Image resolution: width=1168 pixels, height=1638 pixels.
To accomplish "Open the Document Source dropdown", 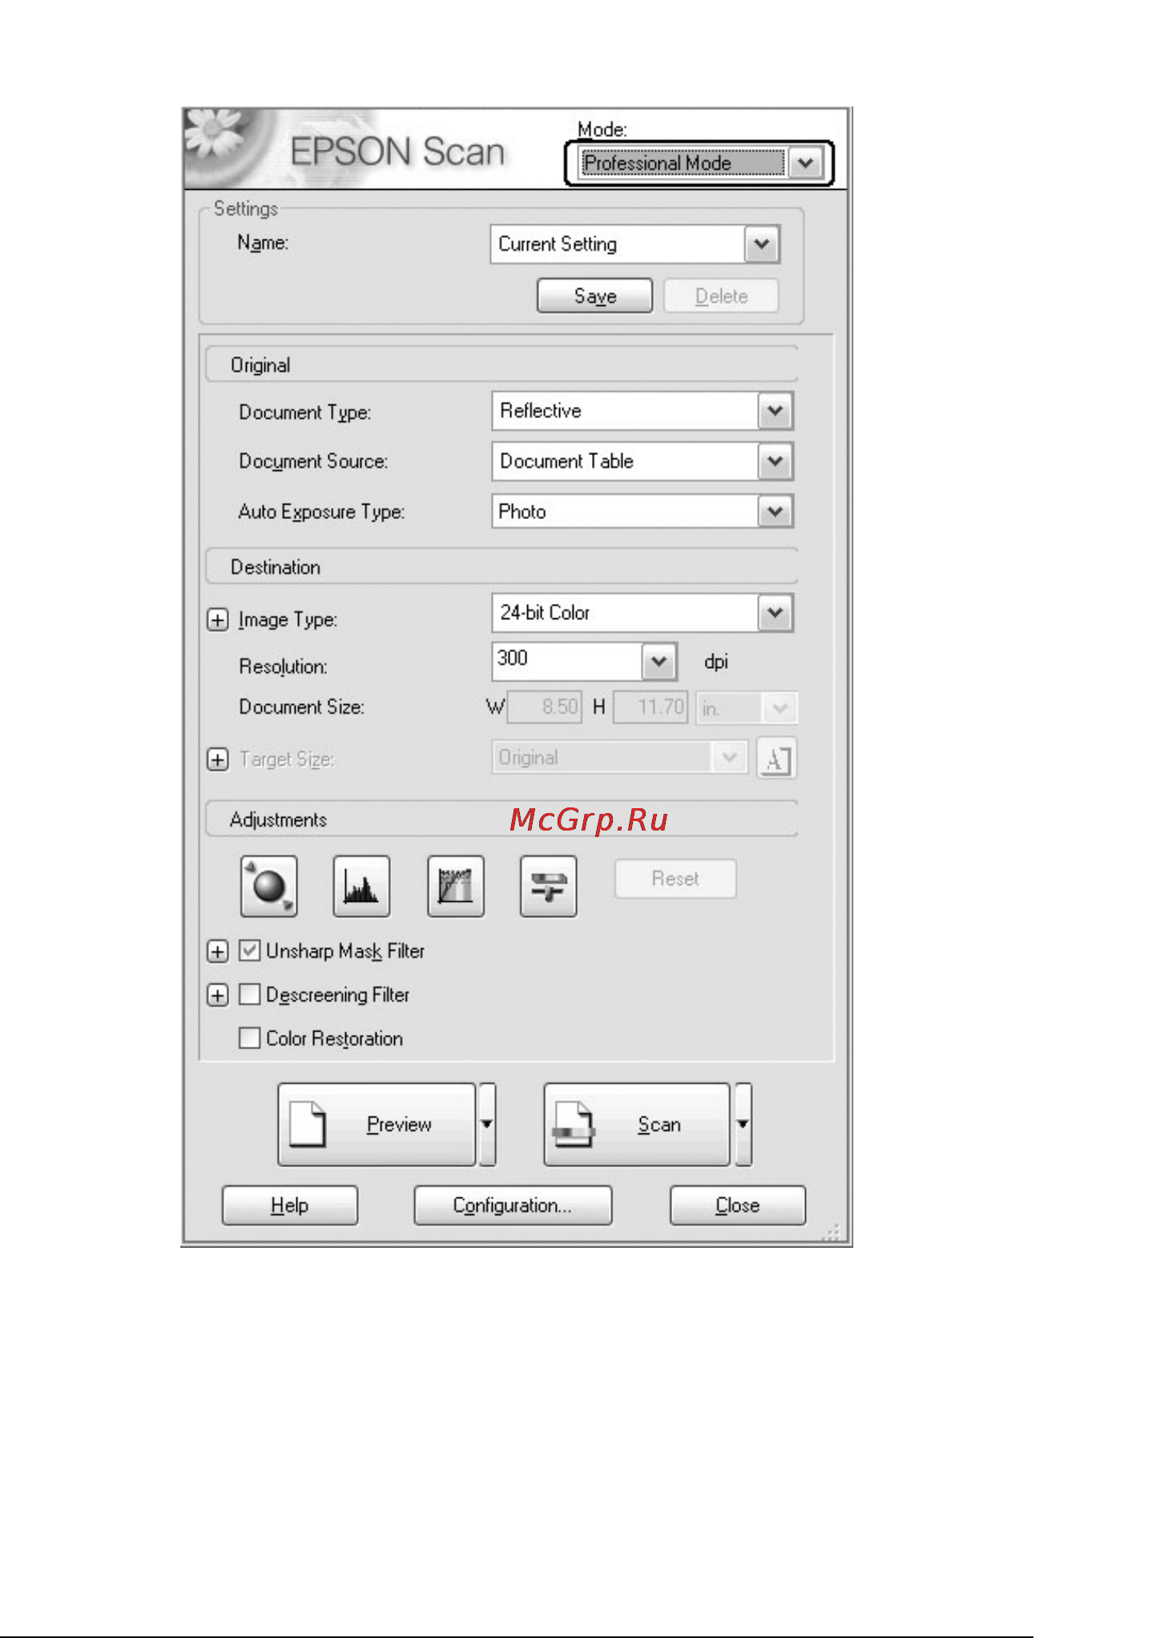I will [x=642, y=461].
